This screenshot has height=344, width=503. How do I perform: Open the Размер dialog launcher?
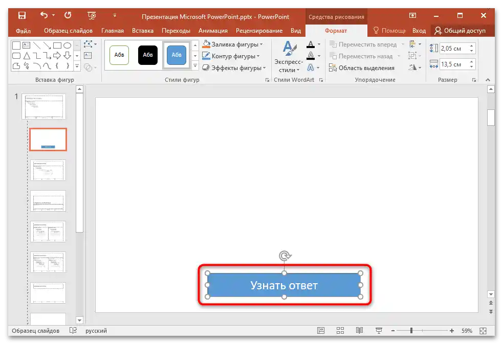(x=474, y=80)
